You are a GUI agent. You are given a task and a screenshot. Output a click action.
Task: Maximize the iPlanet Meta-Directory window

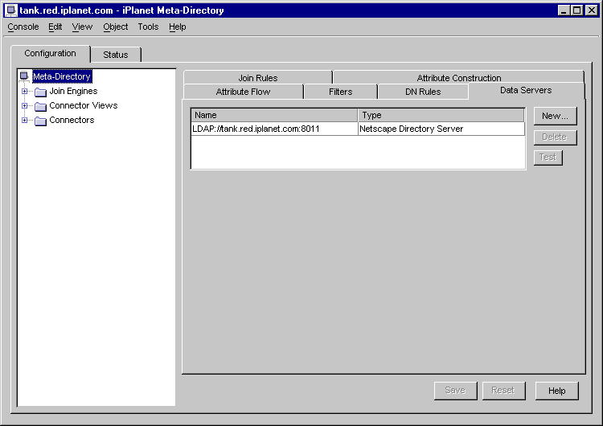tap(576, 10)
